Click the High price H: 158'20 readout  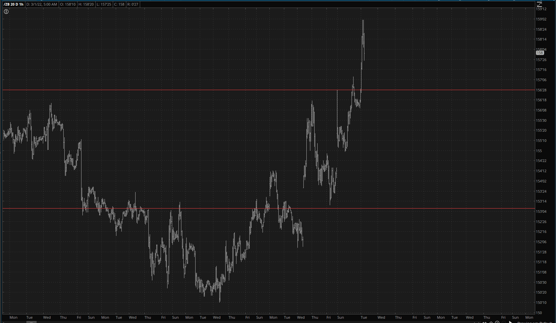click(86, 4)
